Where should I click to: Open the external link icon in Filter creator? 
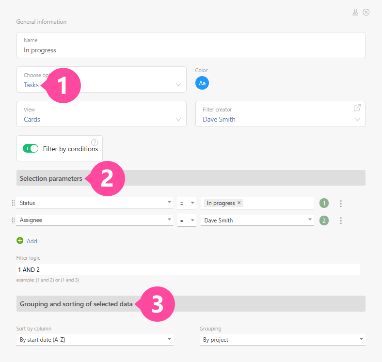coord(357,108)
